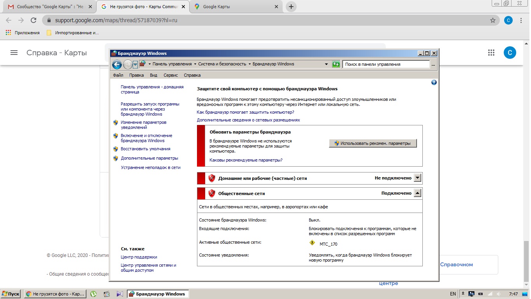Viewport: 531px width, 299px height.
Task: Click shield icon beside Восстановить умолчания
Action: pyautogui.click(x=116, y=149)
